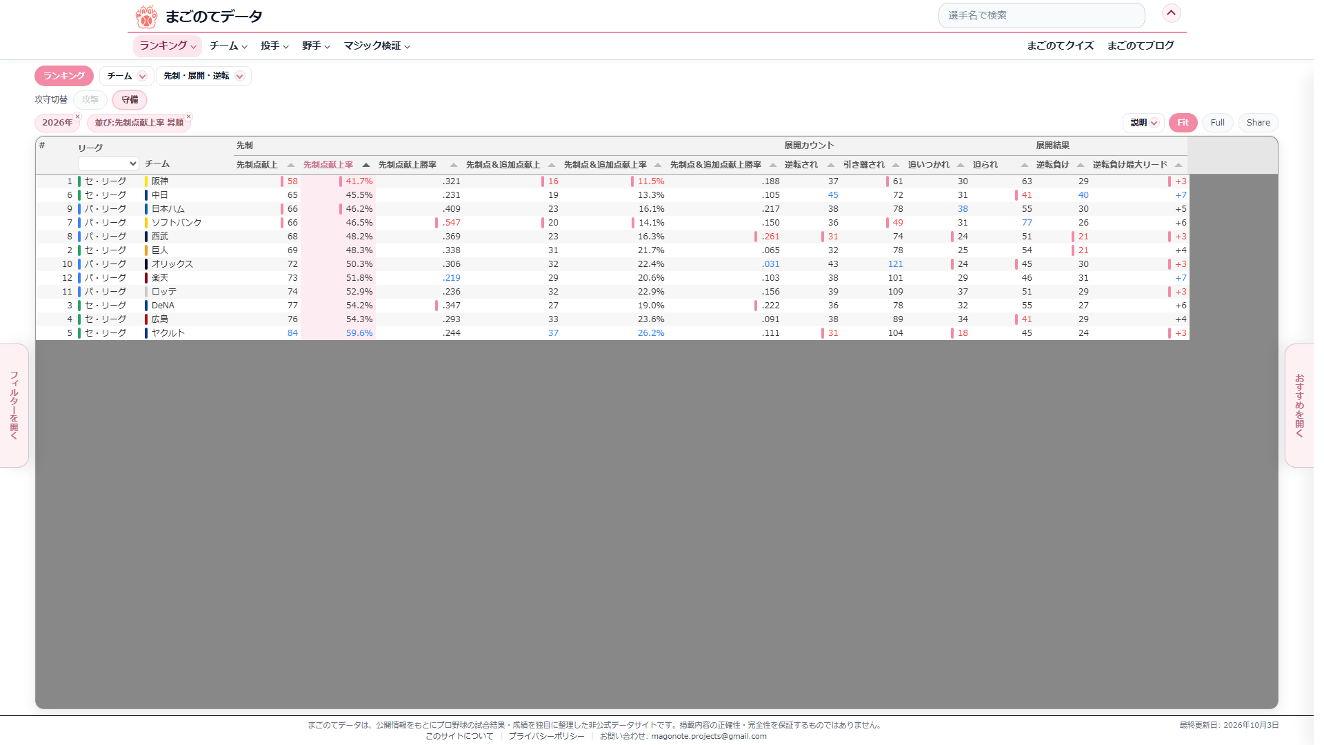This screenshot has width=1324, height=745.
Task: Sort by 先制点&追加点献上 arrow icon
Action: click(x=552, y=165)
